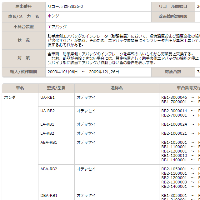Viewport: 200px width, 200px height.
Task: Select the model code LA-RB2
Action: [47, 133]
